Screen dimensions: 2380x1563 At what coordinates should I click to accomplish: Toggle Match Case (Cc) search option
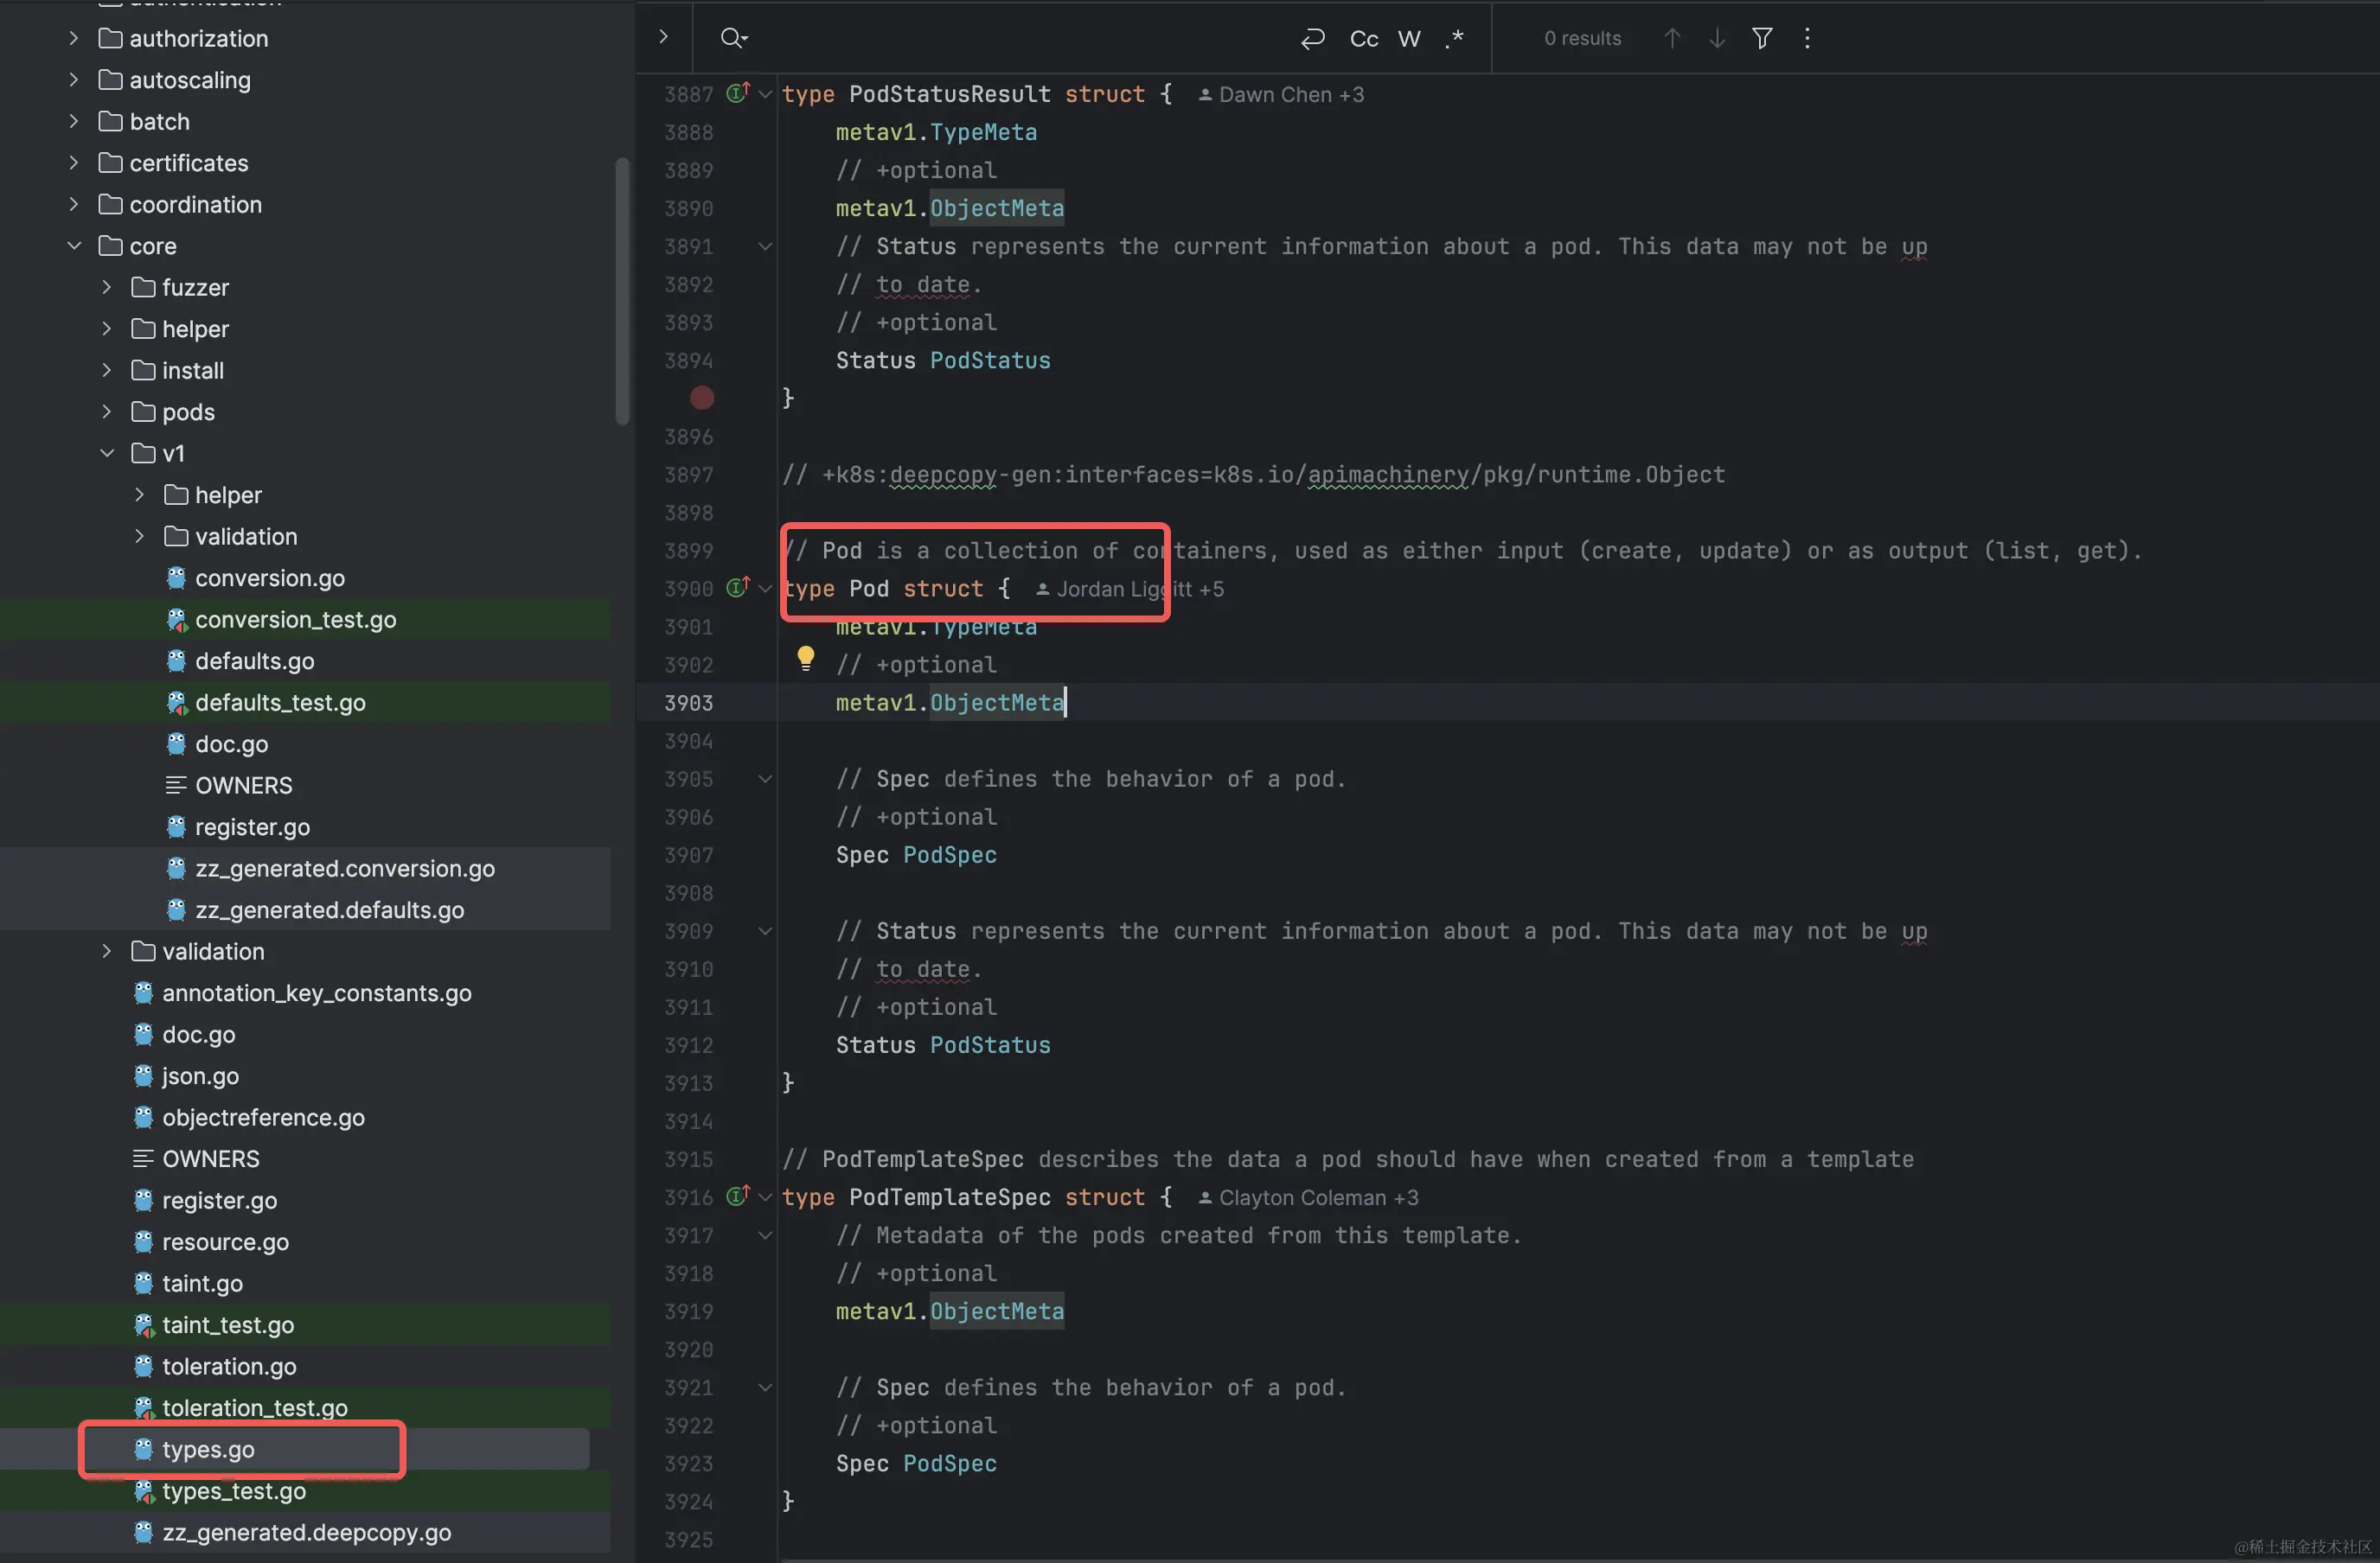pyautogui.click(x=1364, y=38)
